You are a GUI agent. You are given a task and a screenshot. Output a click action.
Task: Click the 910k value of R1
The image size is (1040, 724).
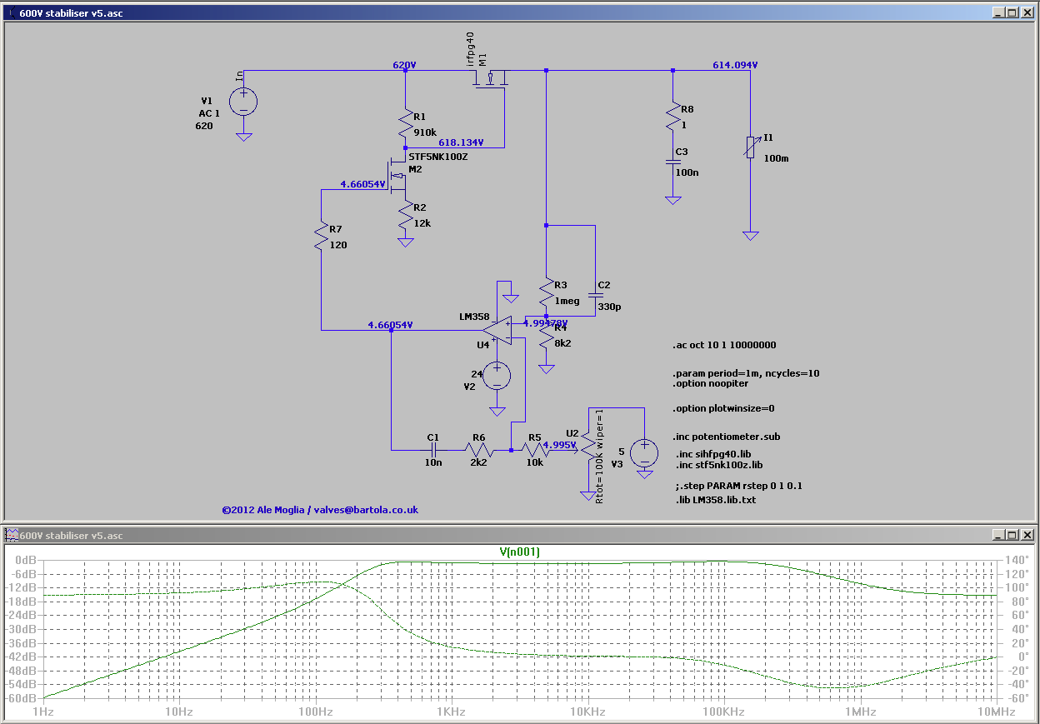(x=423, y=132)
